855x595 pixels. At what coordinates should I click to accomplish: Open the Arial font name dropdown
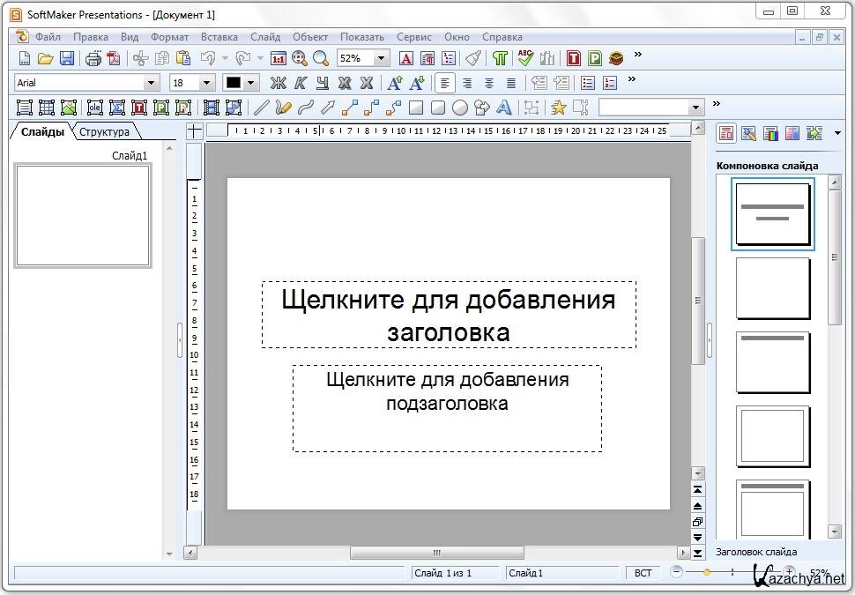152,83
